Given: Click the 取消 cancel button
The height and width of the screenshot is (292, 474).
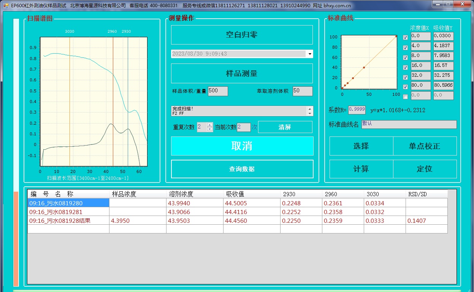Looking at the screenshot, I should (x=242, y=146).
